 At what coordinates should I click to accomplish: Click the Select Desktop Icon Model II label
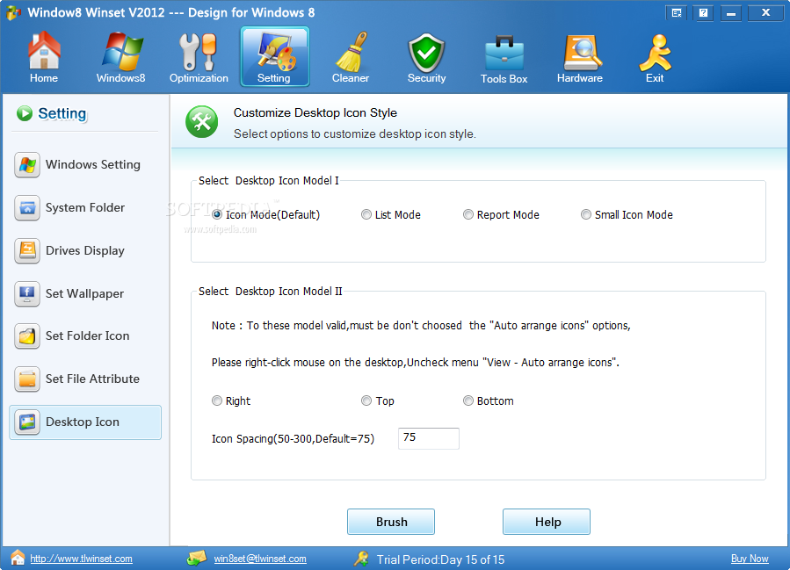(x=270, y=292)
